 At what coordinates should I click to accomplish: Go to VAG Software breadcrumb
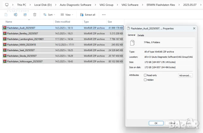click(x=130, y=5)
